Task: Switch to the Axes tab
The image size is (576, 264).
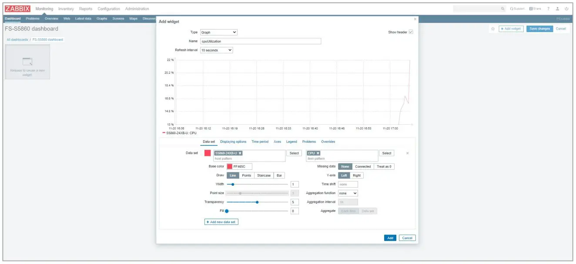Action: coord(278,142)
